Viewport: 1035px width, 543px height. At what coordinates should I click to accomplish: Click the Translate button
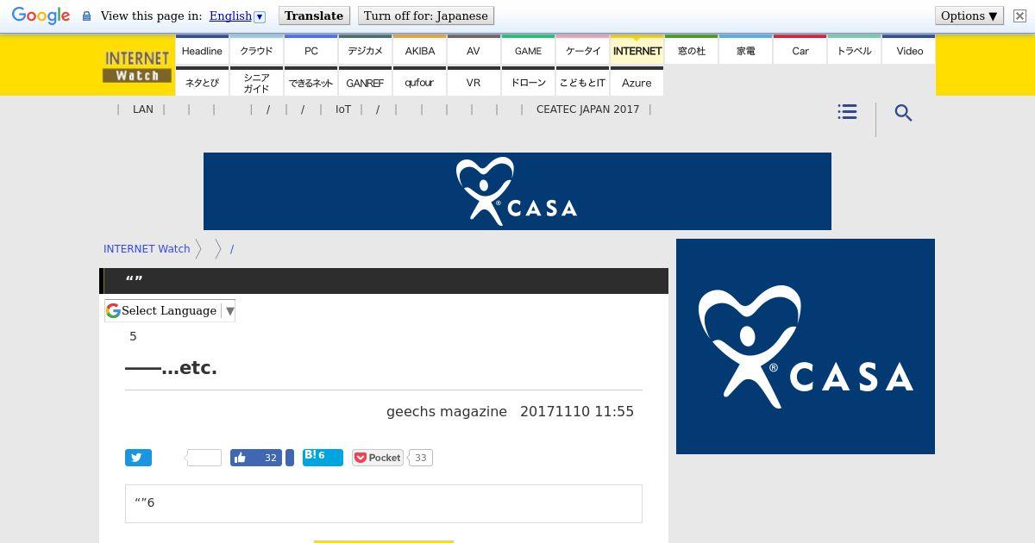point(314,16)
